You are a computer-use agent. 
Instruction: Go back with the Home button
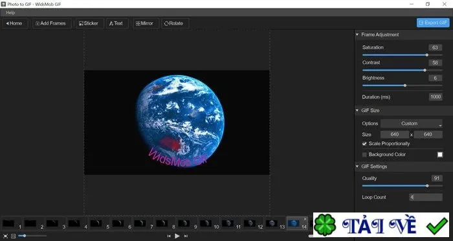16,23
